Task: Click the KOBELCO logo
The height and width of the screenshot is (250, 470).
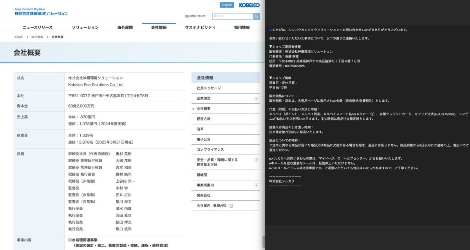Action: pyautogui.click(x=249, y=5)
